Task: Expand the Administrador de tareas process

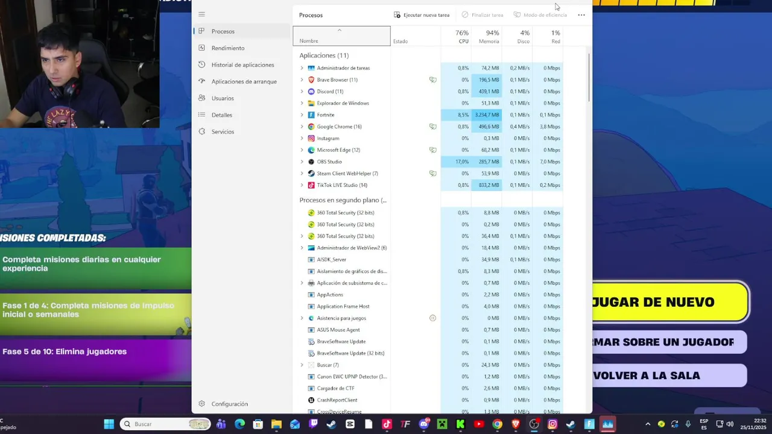Action: point(302,68)
